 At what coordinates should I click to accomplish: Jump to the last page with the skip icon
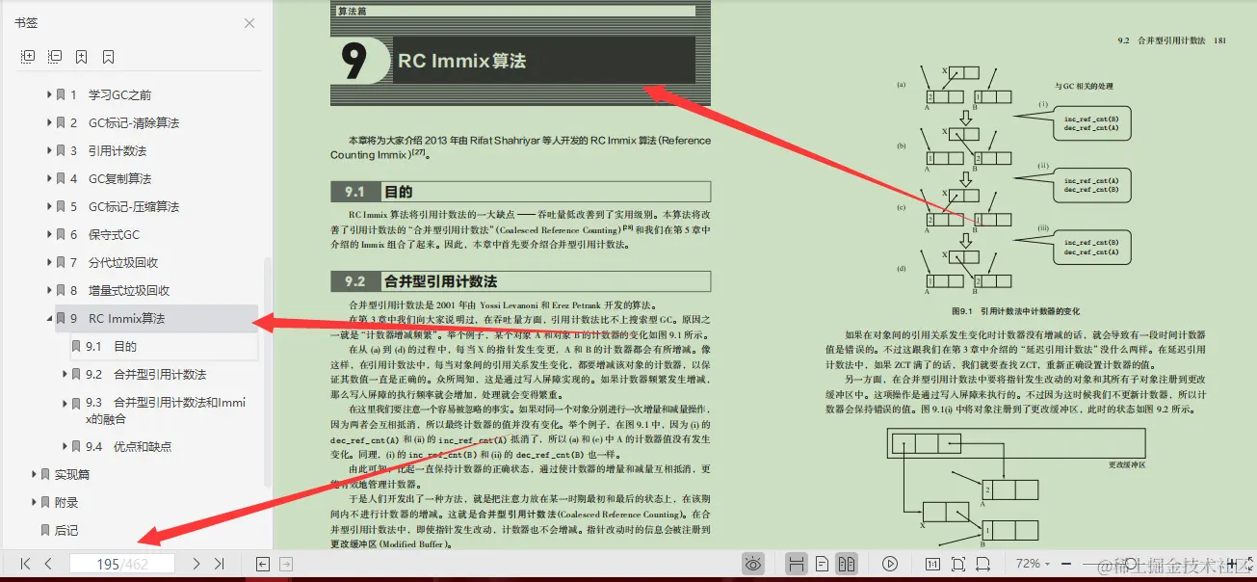pos(219,564)
